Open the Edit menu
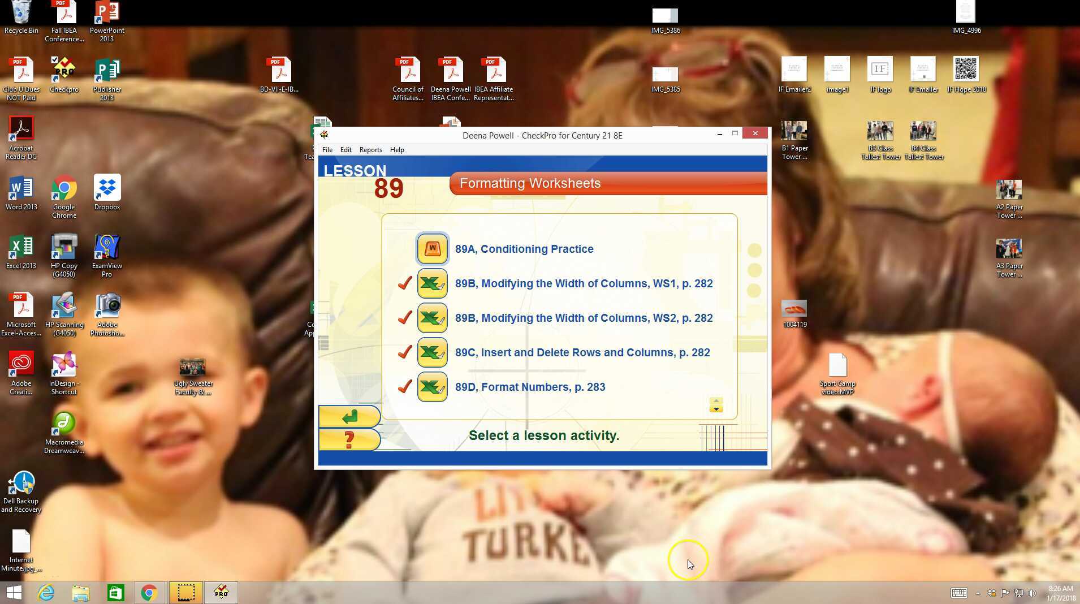Image resolution: width=1080 pixels, height=604 pixels. pos(345,150)
